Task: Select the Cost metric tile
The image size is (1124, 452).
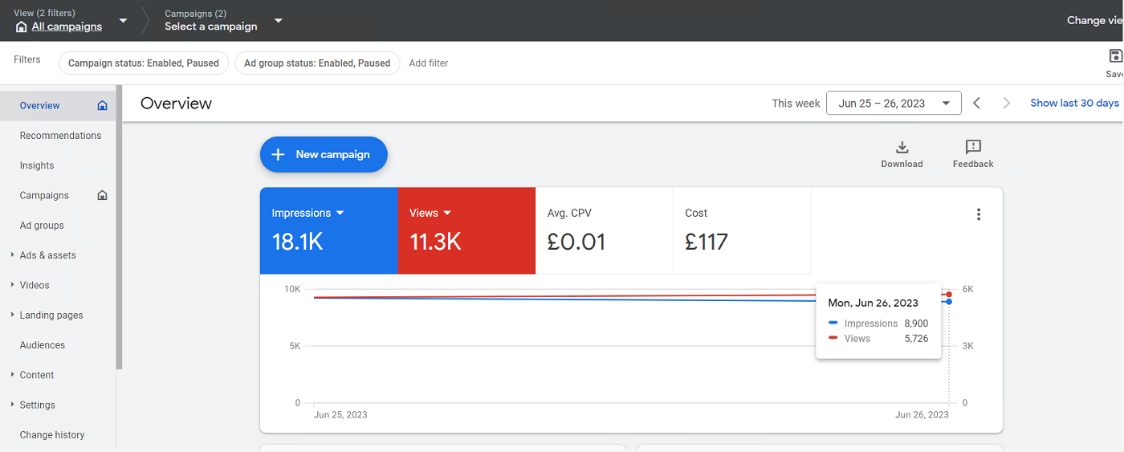Action: 742,231
